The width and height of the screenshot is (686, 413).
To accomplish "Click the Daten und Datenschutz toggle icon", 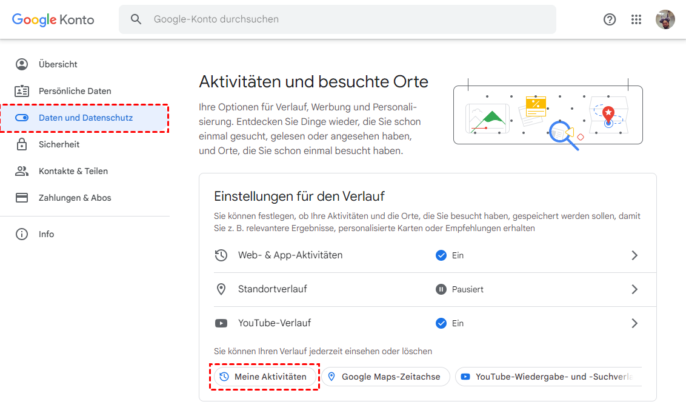I will (x=22, y=118).
